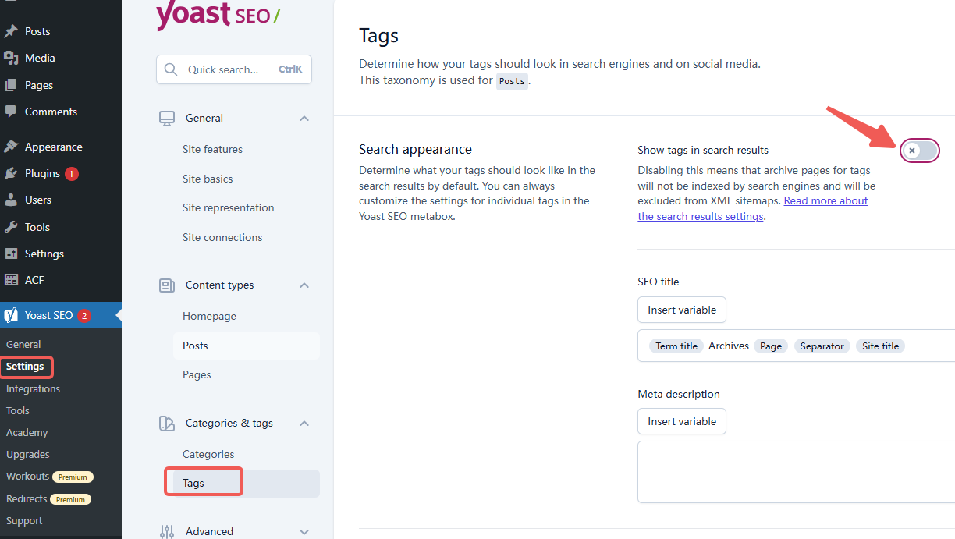Select Homepage under Content types
Viewport: 955px width, 539px height.
coord(209,316)
